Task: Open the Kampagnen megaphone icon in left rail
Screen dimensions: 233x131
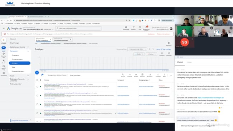Action: 4,48
